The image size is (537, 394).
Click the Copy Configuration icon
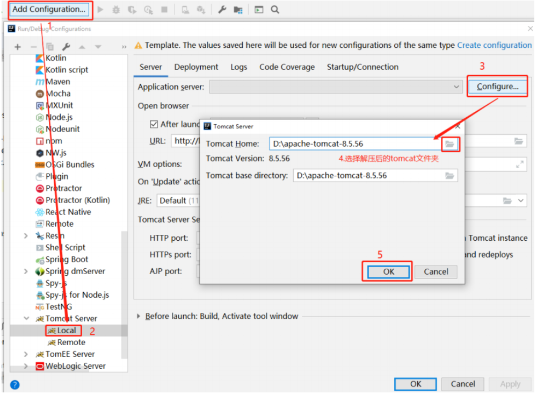point(49,46)
